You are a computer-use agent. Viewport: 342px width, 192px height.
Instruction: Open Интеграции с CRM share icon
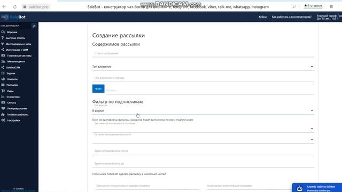(x=3, y=50)
